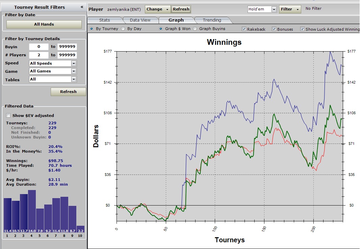The image size is (361, 249).
Task: Click the minimum Buyin input field
Action: 38,47
